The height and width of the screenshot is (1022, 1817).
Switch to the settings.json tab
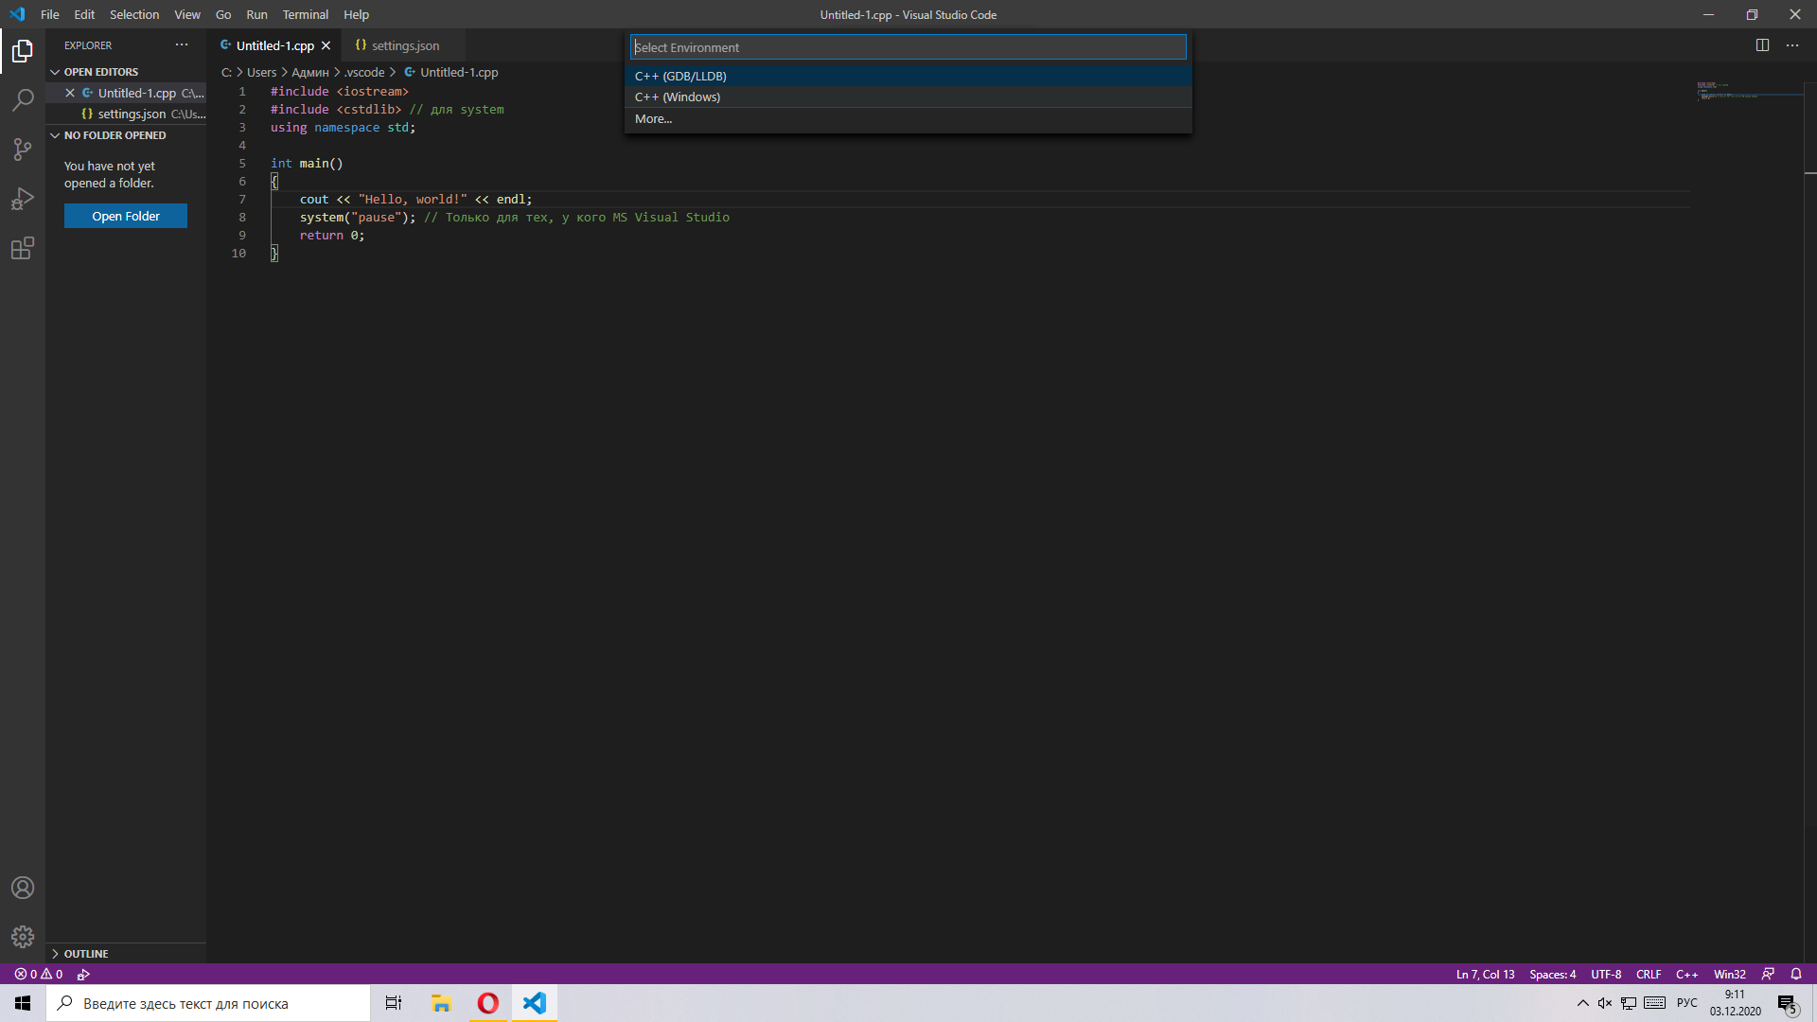coord(404,45)
